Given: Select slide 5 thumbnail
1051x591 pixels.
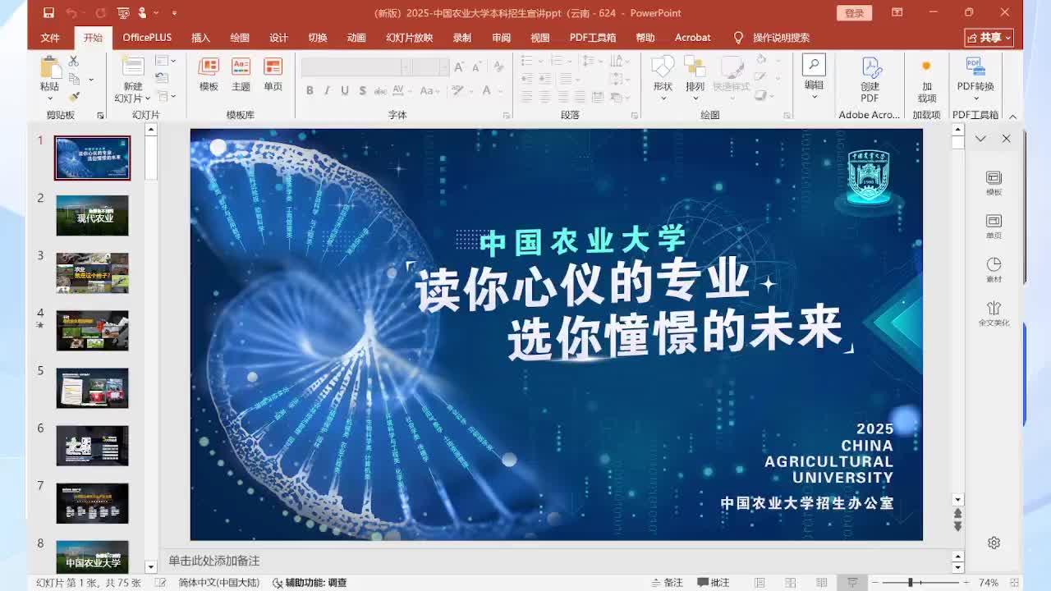Looking at the screenshot, I should pos(92,387).
